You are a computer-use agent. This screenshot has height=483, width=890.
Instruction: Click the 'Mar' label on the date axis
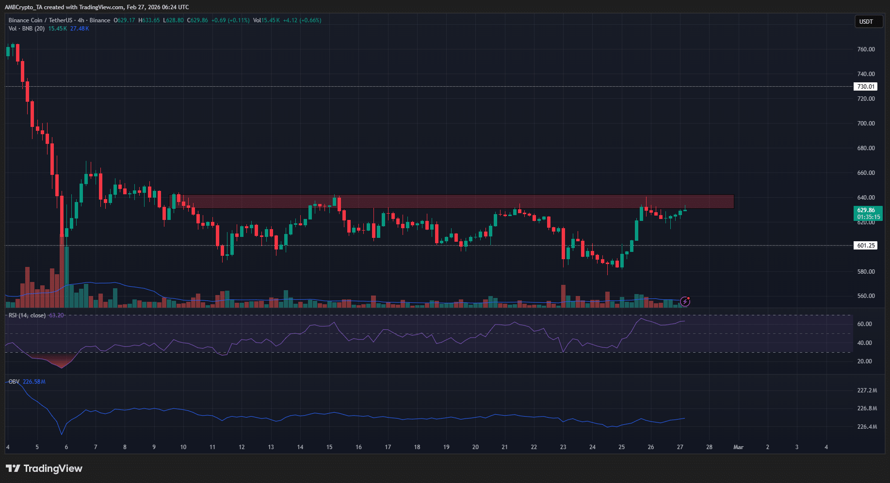(x=738, y=447)
